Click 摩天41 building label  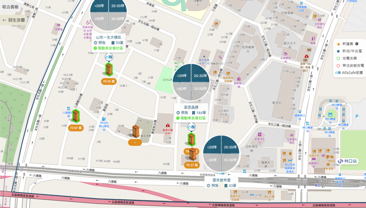click(278, 103)
